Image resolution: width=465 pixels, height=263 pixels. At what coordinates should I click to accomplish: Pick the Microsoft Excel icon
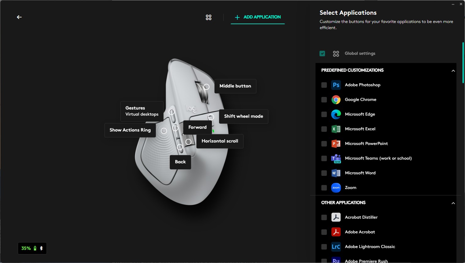336,129
